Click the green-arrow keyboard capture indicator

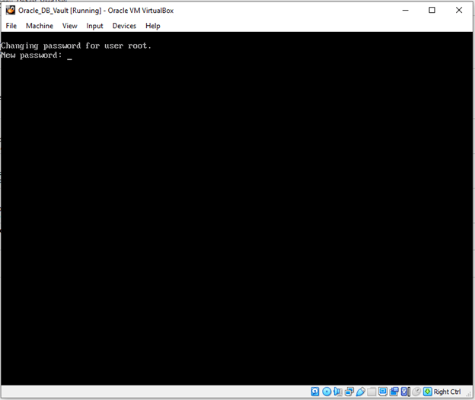(x=428, y=392)
